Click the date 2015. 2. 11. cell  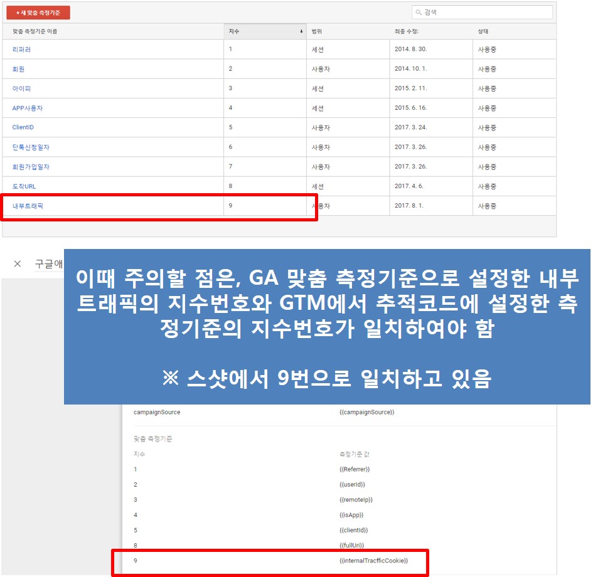pos(411,88)
